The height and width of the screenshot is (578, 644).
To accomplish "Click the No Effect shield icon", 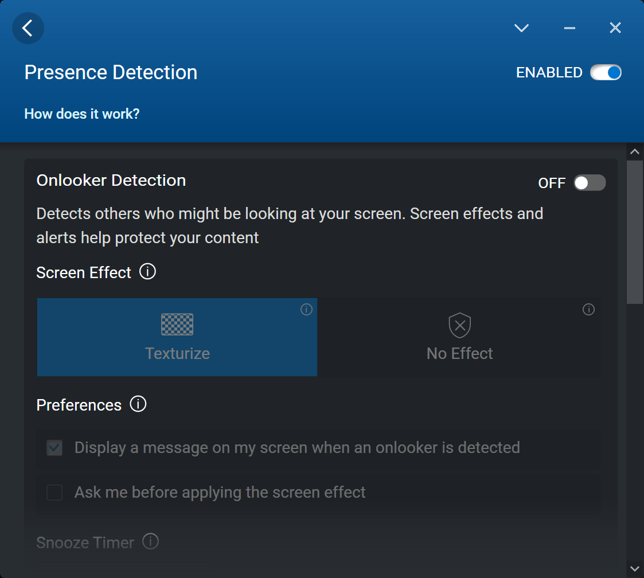I will point(459,325).
